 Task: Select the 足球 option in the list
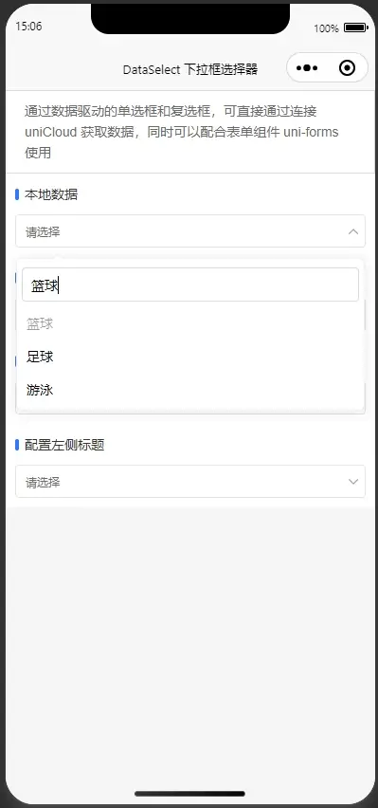point(190,357)
